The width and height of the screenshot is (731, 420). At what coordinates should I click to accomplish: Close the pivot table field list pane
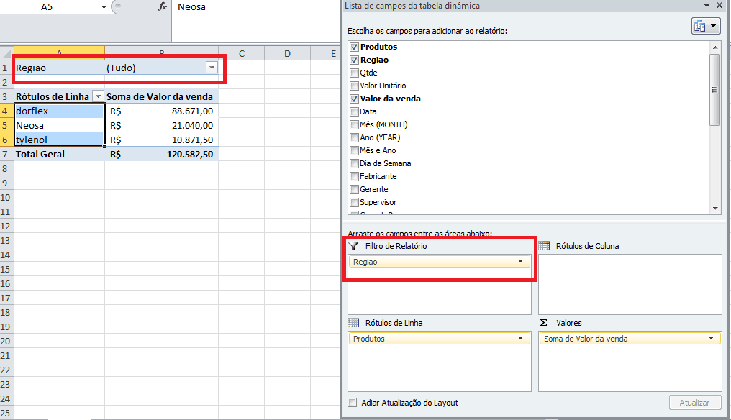point(719,6)
